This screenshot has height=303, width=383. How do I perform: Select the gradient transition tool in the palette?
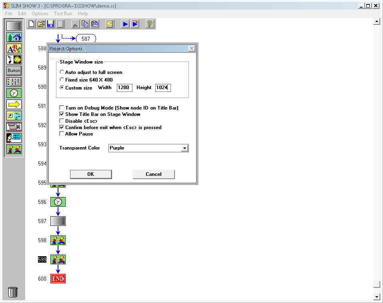pos(14,26)
